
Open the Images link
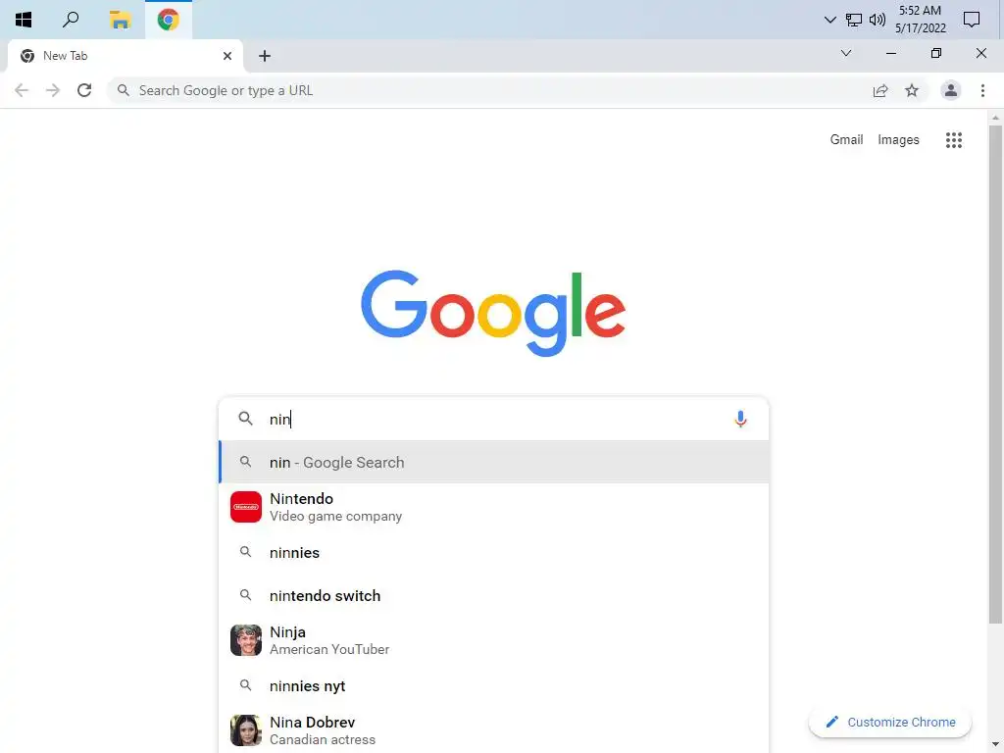(x=898, y=139)
